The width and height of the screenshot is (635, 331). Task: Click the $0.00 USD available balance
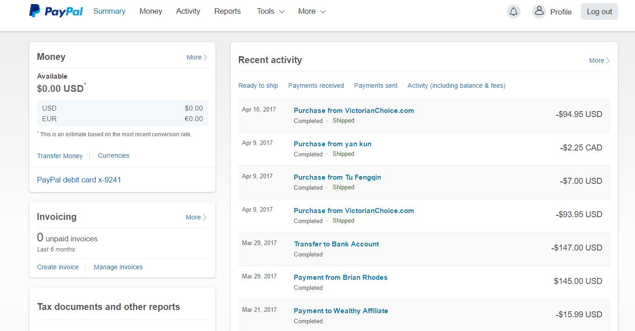tap(60, 89)
